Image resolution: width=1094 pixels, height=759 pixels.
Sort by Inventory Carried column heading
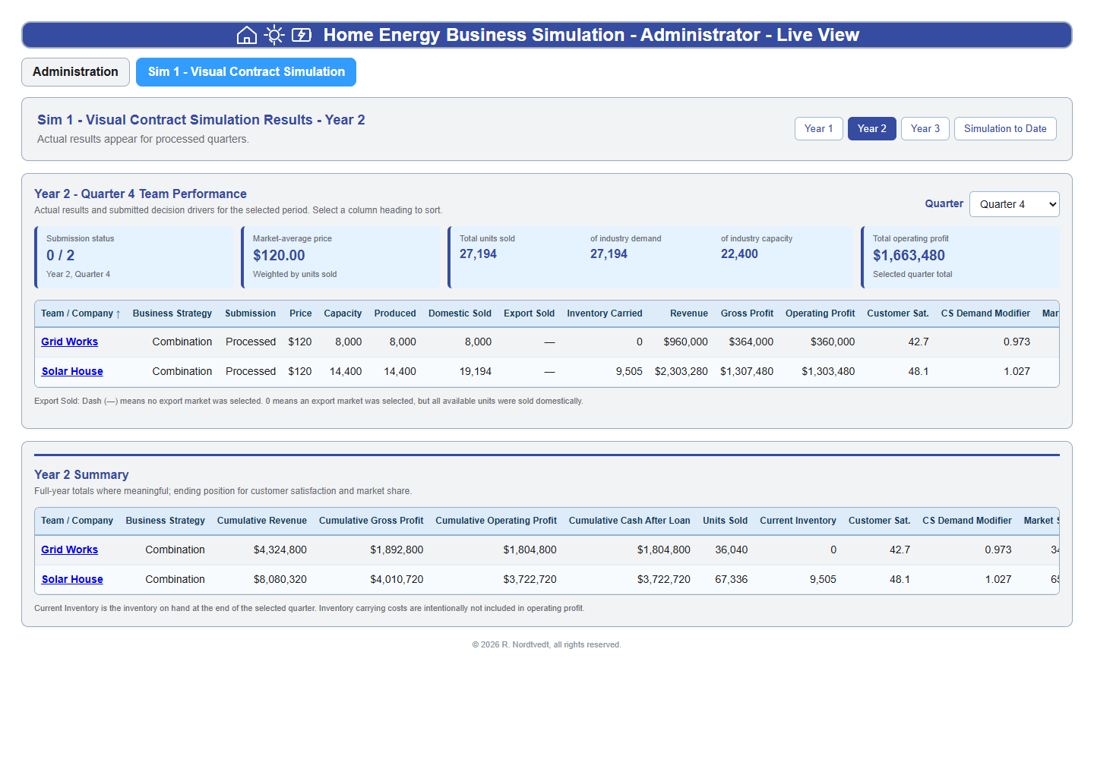point(605,313)
